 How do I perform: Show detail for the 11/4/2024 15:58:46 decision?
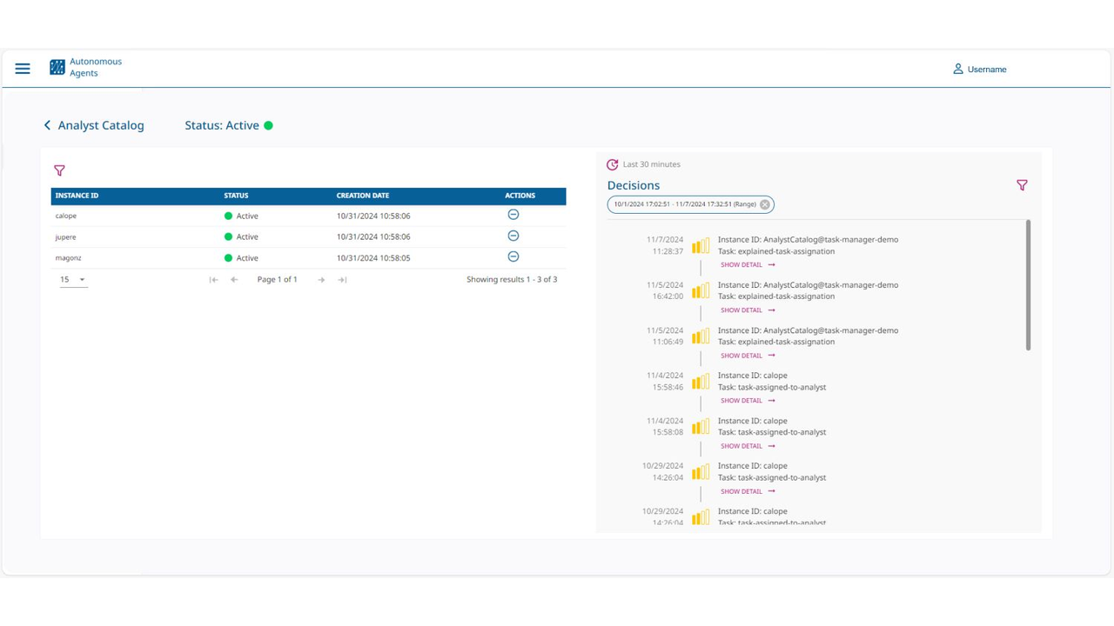(748, 401)
